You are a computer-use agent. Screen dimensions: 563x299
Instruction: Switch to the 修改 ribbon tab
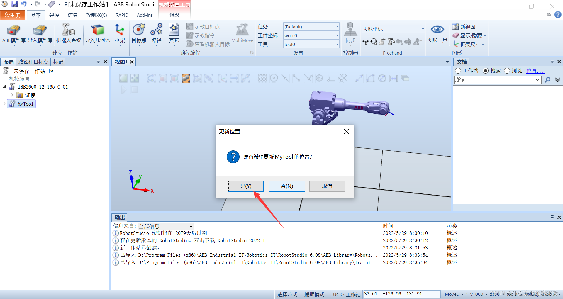[174, 15]
